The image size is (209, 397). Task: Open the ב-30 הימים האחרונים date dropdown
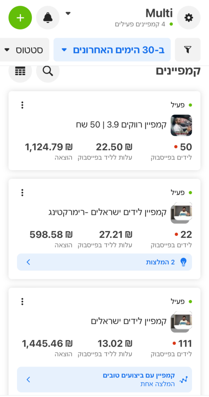[112, 50]
